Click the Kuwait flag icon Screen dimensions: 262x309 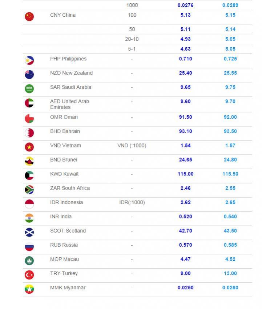(x=29, y=175)
